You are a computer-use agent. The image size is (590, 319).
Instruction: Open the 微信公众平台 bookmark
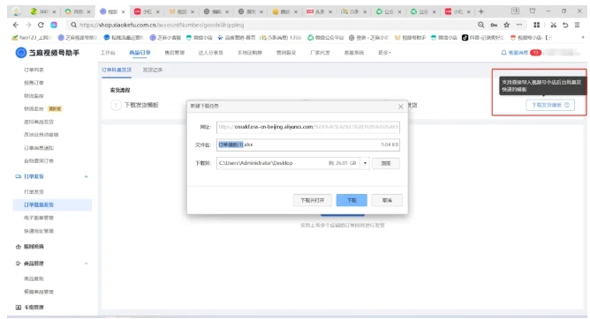326,38
